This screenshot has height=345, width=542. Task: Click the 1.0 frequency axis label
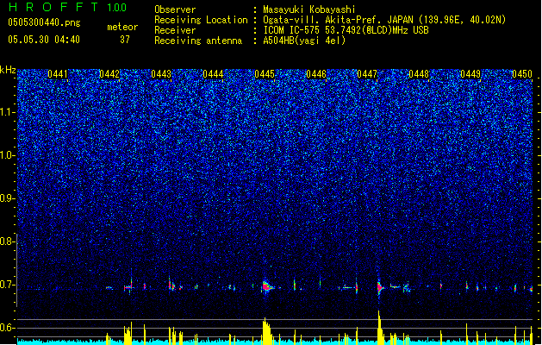[x=7, y=156]
